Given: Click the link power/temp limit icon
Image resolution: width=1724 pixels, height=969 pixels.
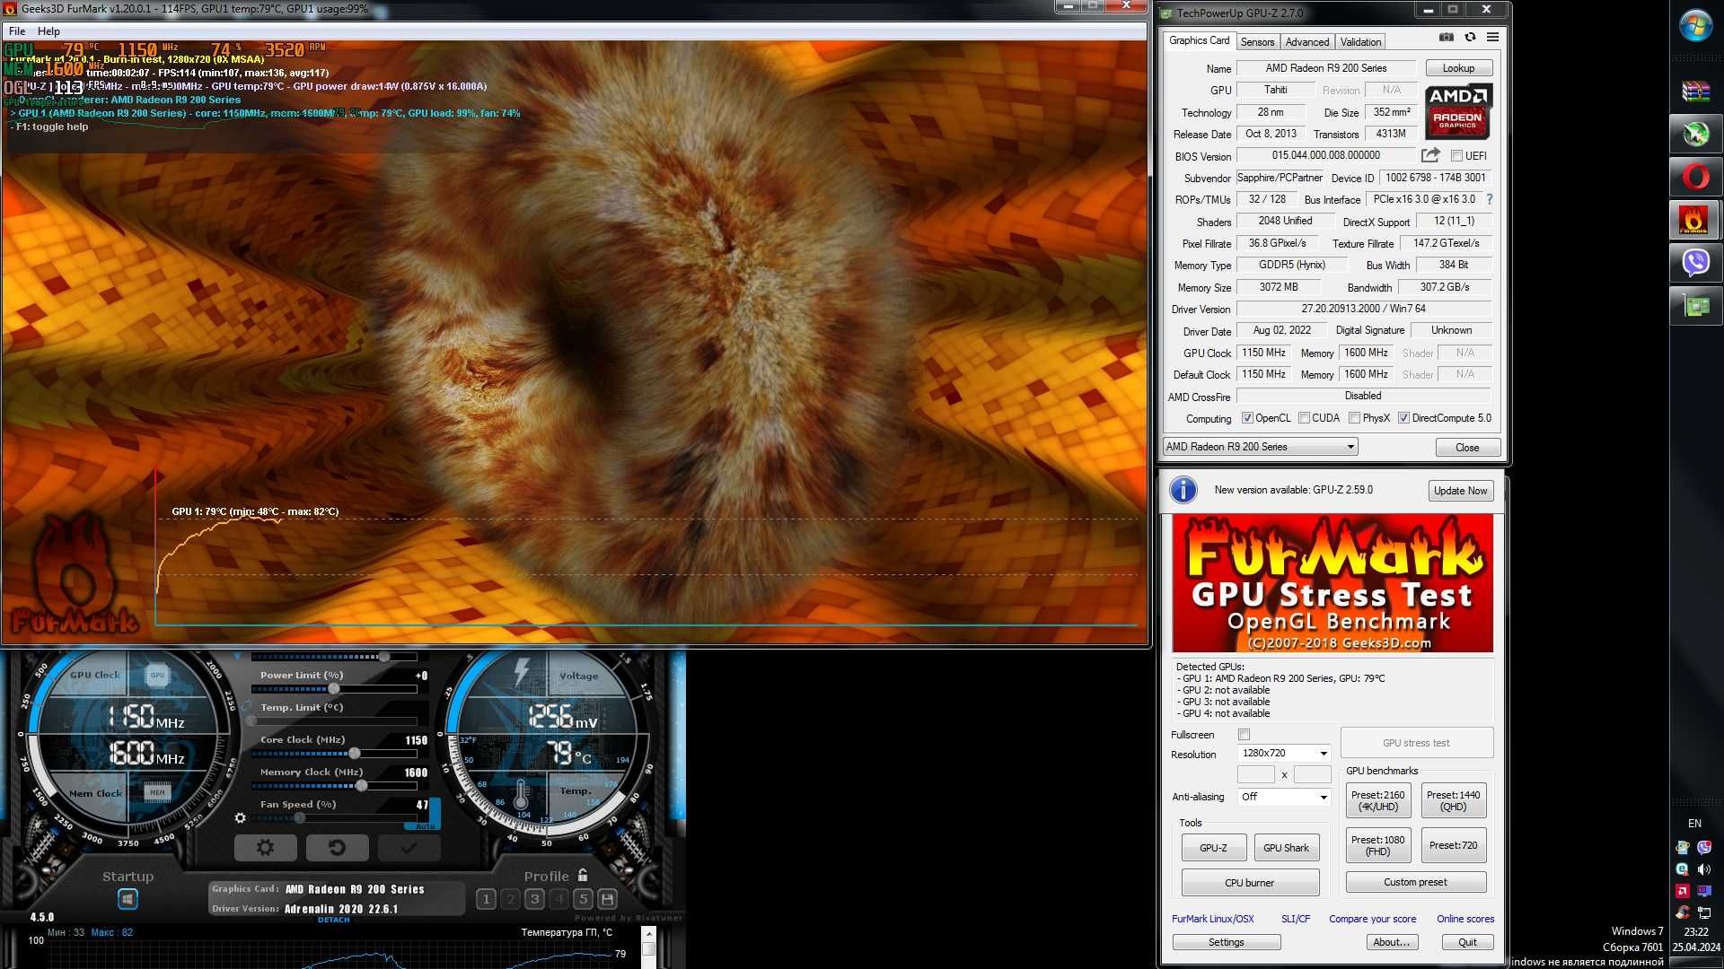Looking at the screenshot, I should [246, 706].
